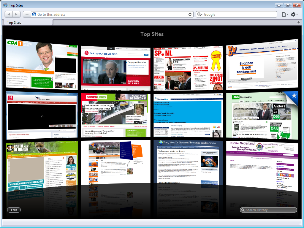Open the SP.NL site thumbnail

188,68
